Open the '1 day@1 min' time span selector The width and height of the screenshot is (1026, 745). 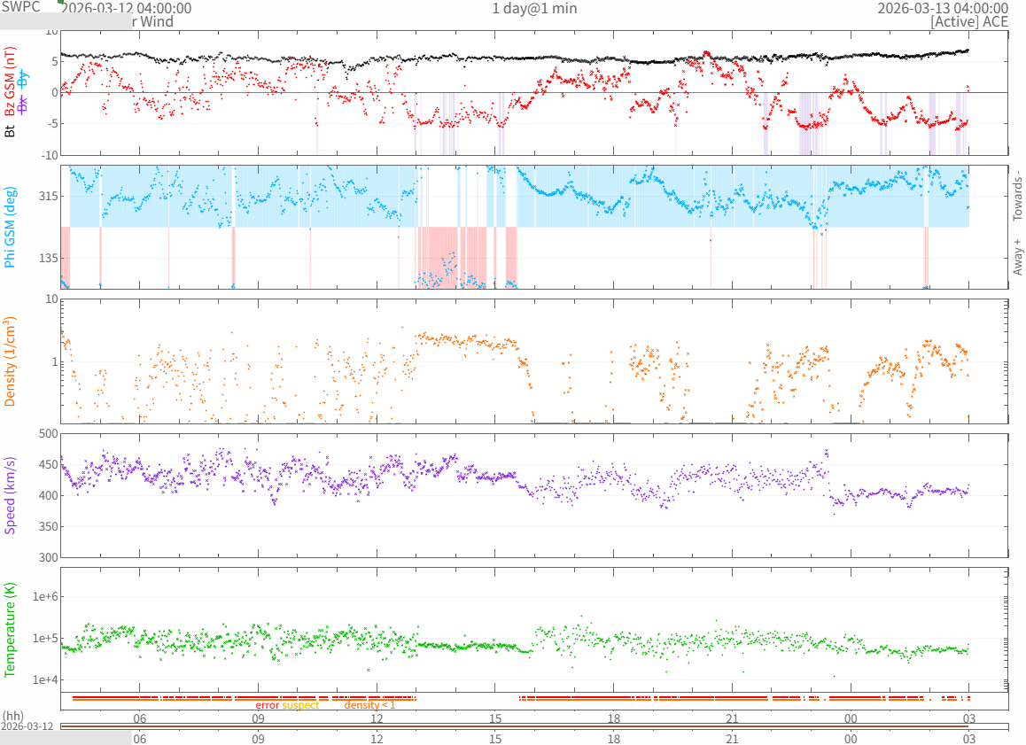point(534,8)
